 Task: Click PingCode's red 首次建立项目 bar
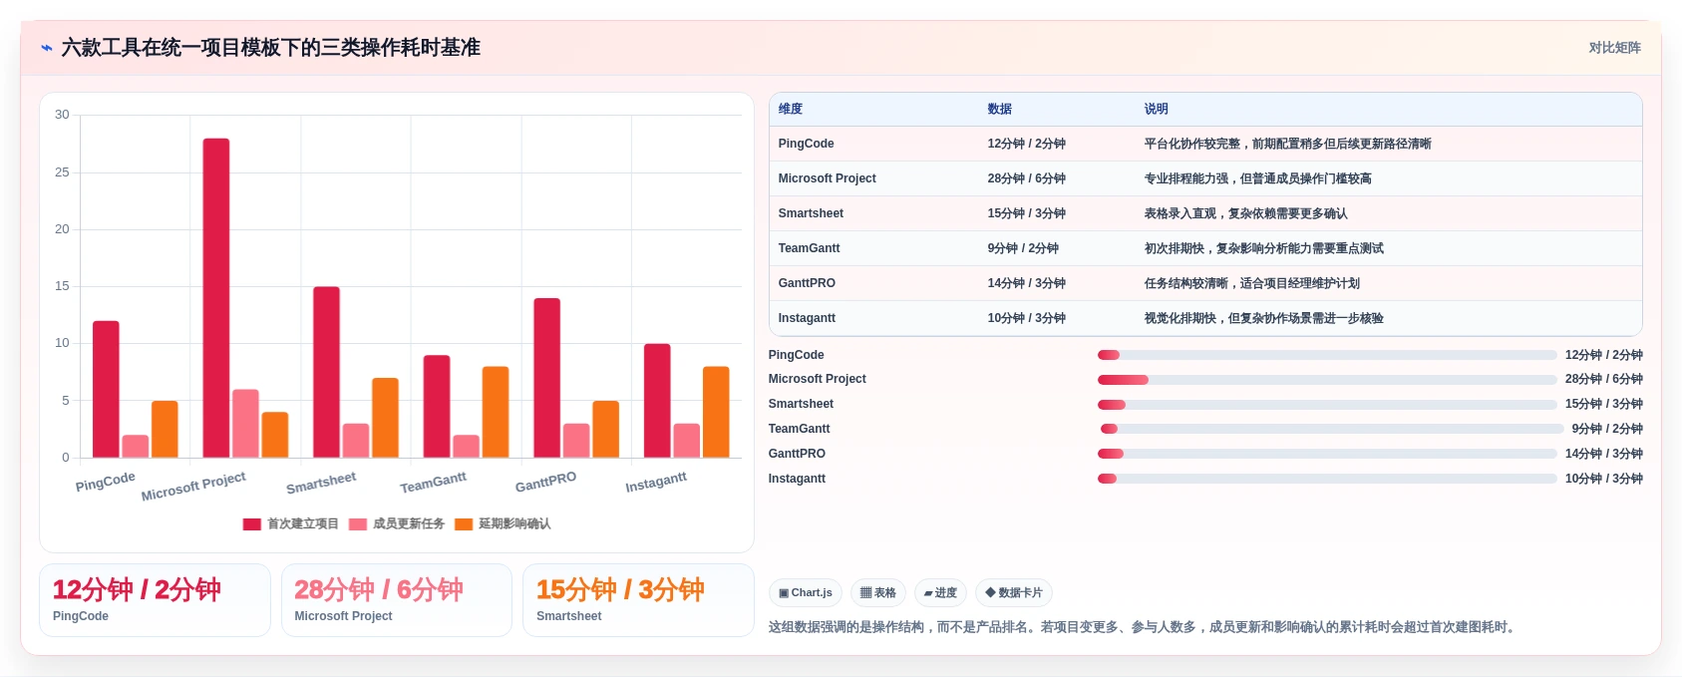[106, 390]
